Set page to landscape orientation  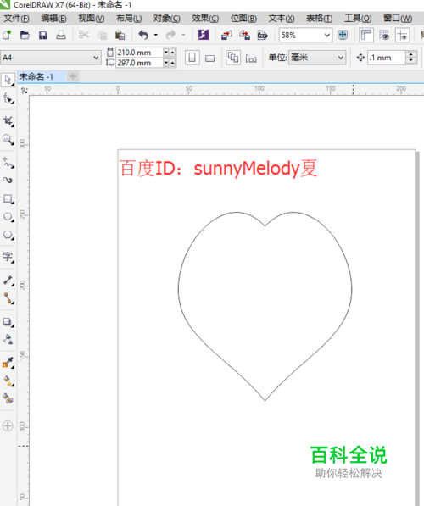tap(210, 58)
